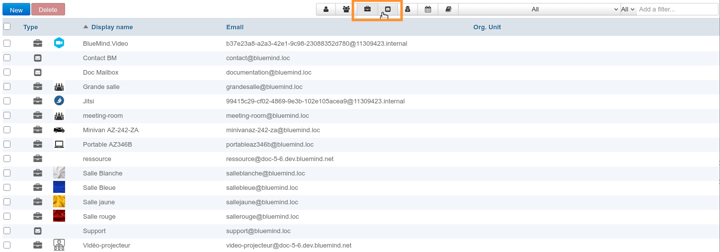Select the Salle Bleue row checkbox
Viewport: 720px width, 252px height.
[x=7, y=187]
